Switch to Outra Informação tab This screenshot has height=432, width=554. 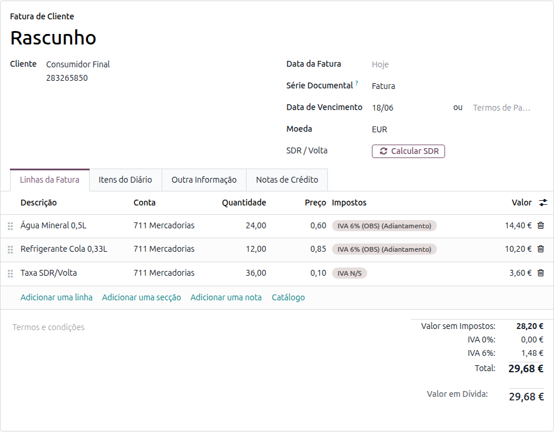point(204,180)
